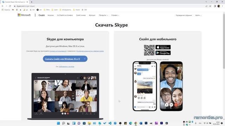Click the Microsoft logo
The image size is (225, 126).
click(24, 15)
